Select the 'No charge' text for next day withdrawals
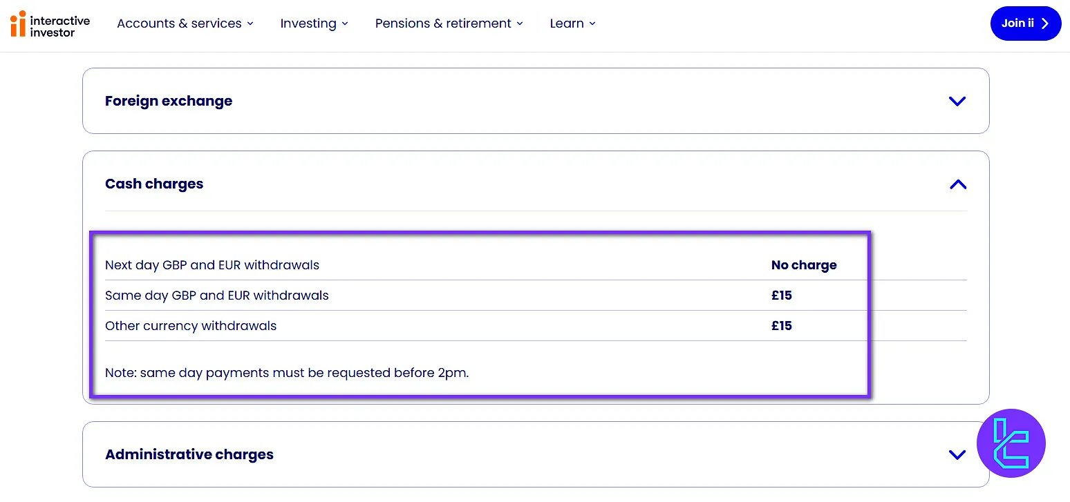The height and width of the screenshot is (502, 1070). click(x=803, y=264)
